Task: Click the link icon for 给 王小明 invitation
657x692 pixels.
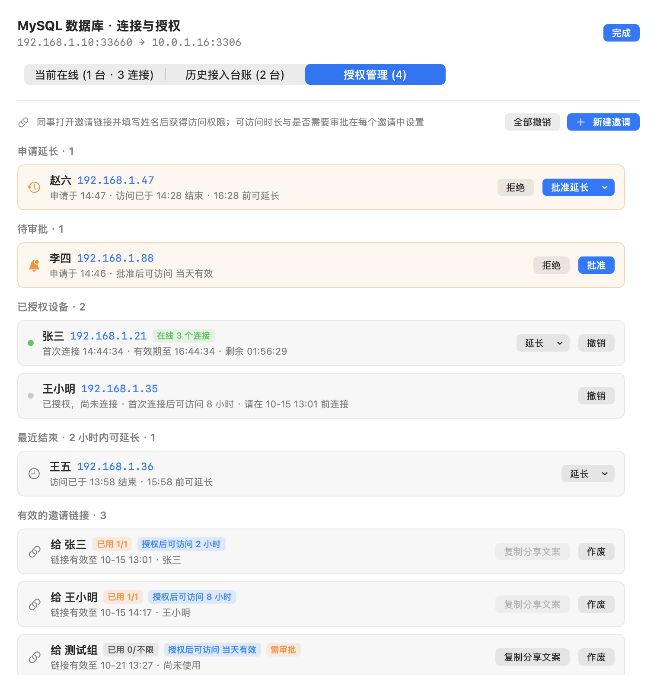Action: pos(35,604)
